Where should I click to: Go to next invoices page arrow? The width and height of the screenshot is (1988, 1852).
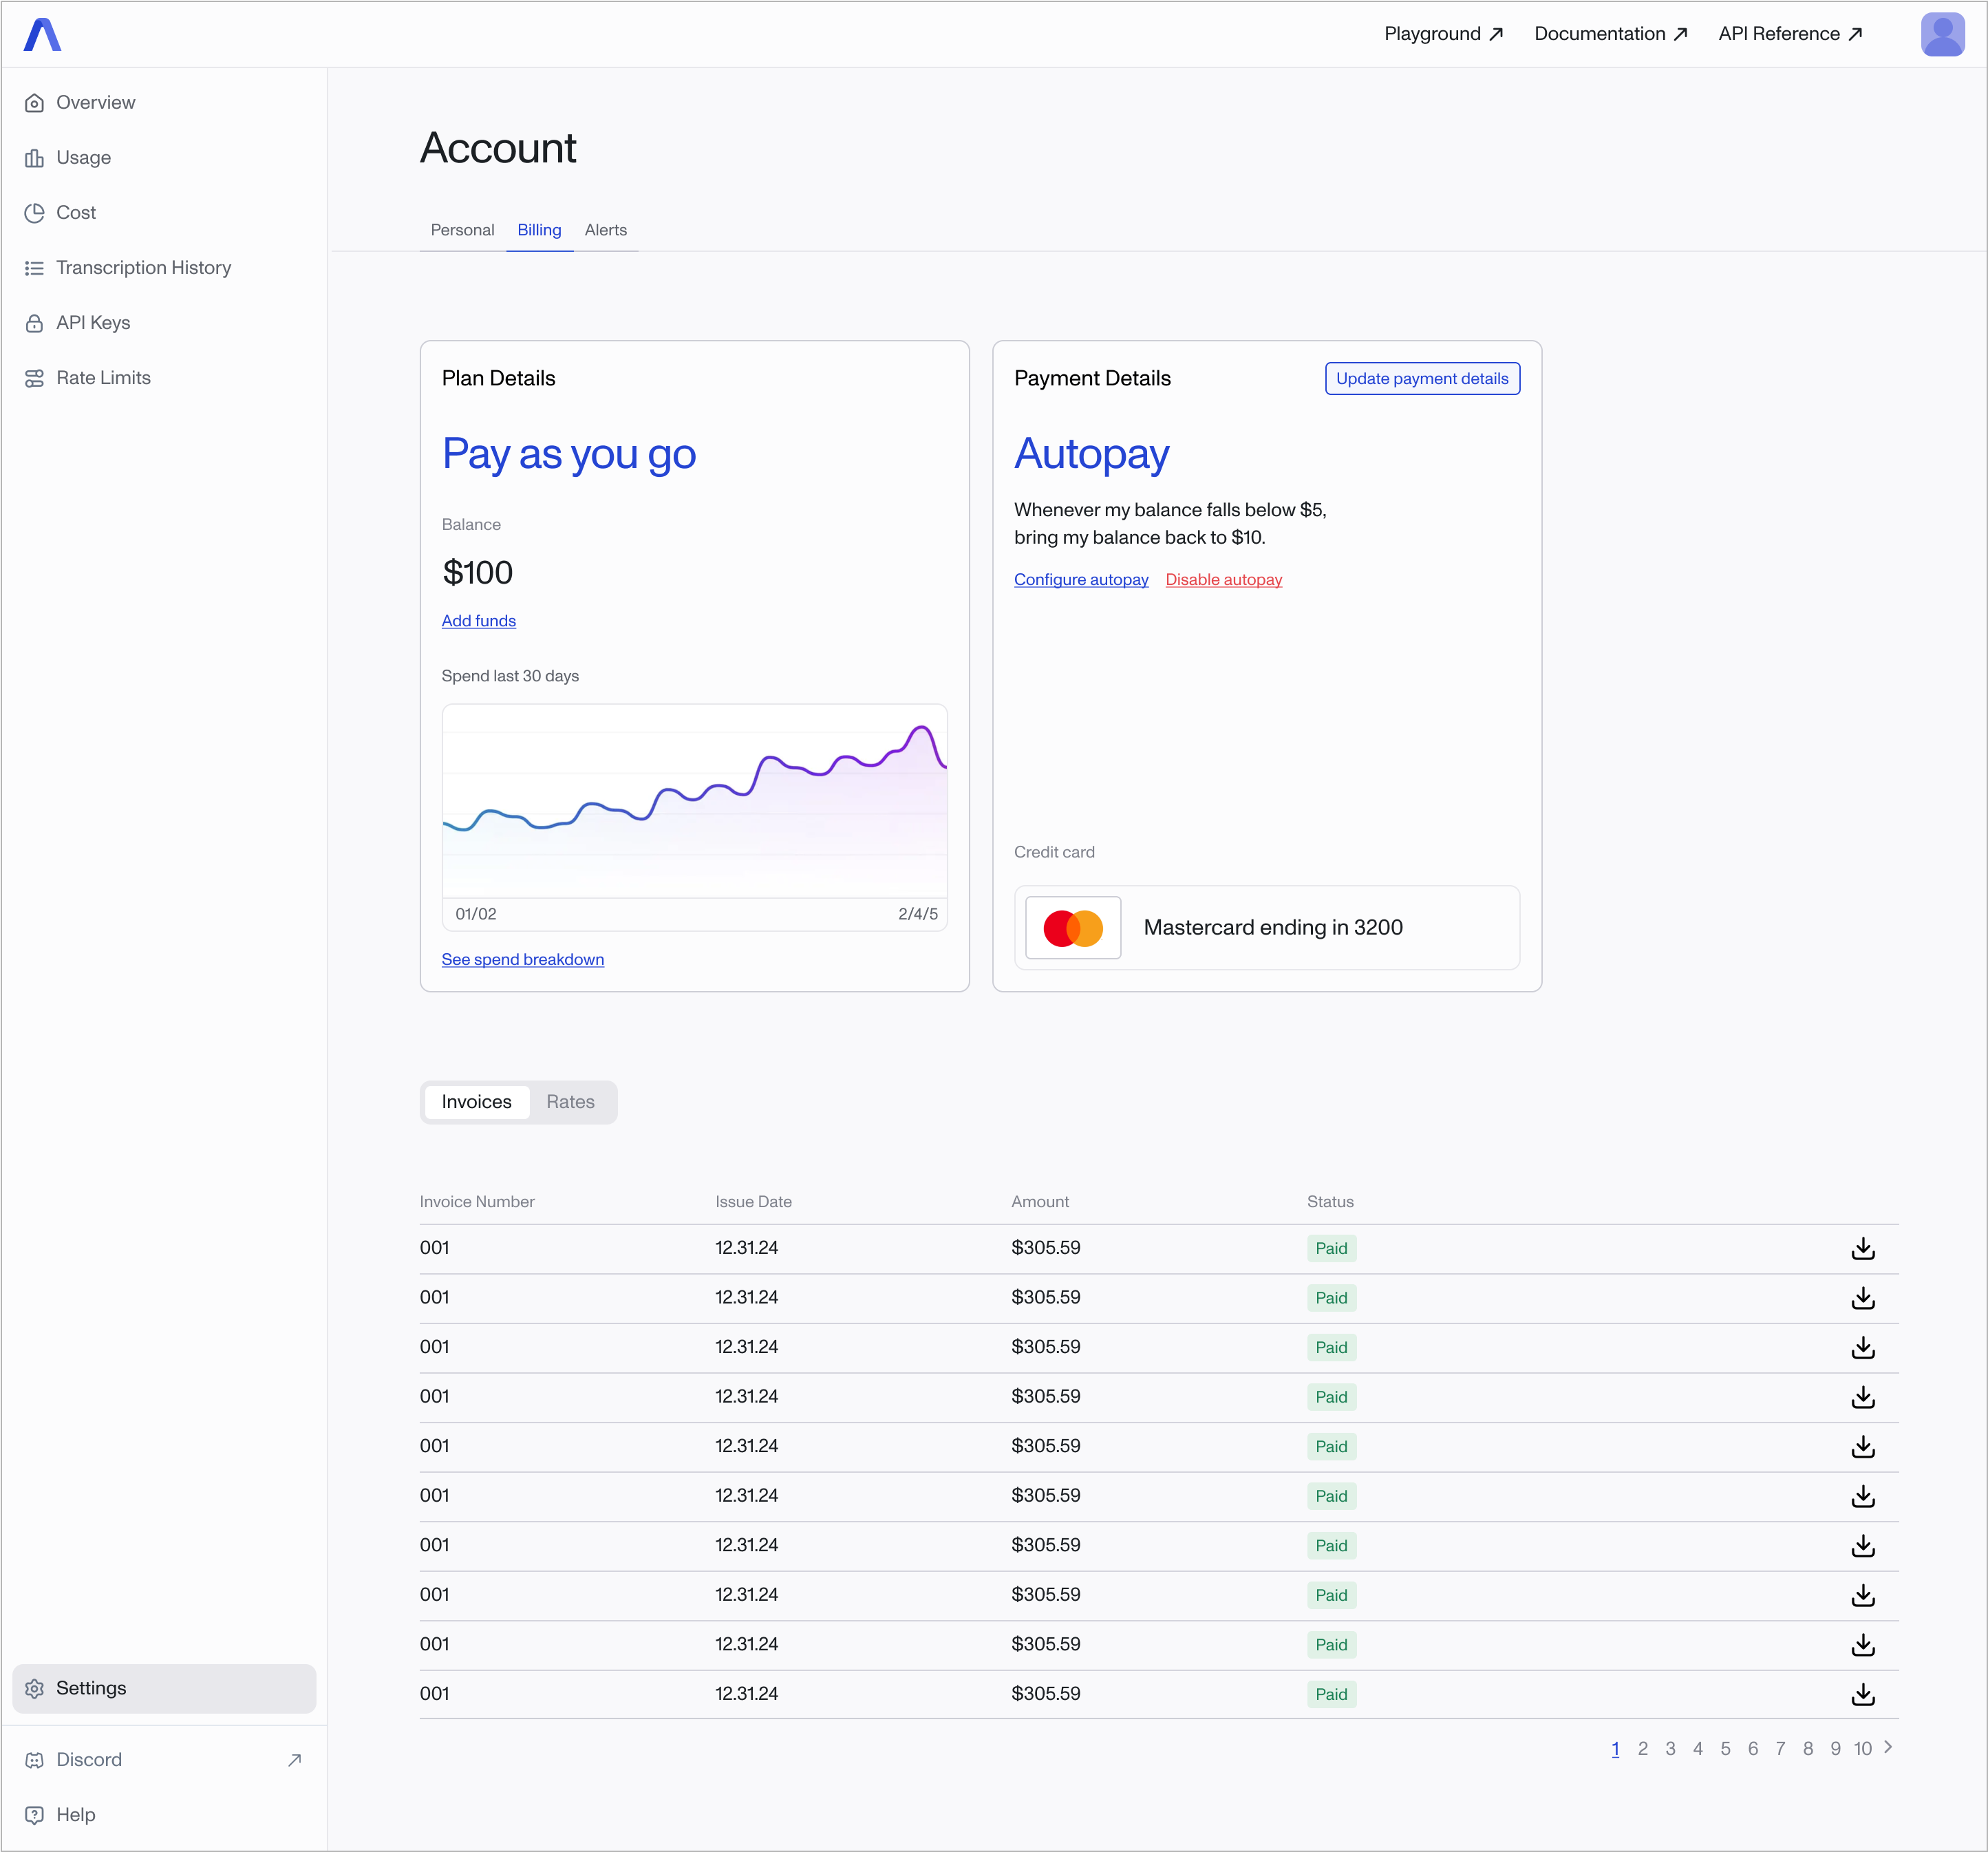[x=1888, y=1747]
